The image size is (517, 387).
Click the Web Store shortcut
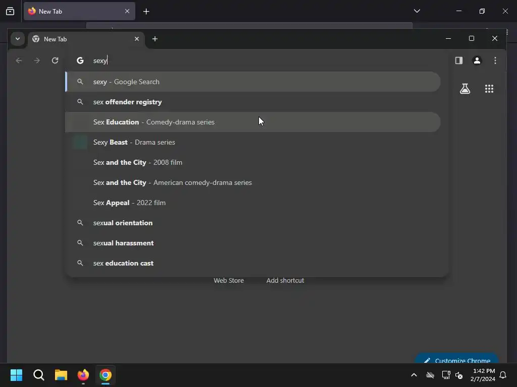(x=229, y=280)
